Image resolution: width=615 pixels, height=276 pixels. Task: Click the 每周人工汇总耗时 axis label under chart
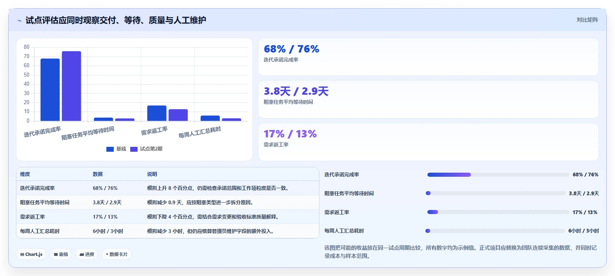coord(200,132)
